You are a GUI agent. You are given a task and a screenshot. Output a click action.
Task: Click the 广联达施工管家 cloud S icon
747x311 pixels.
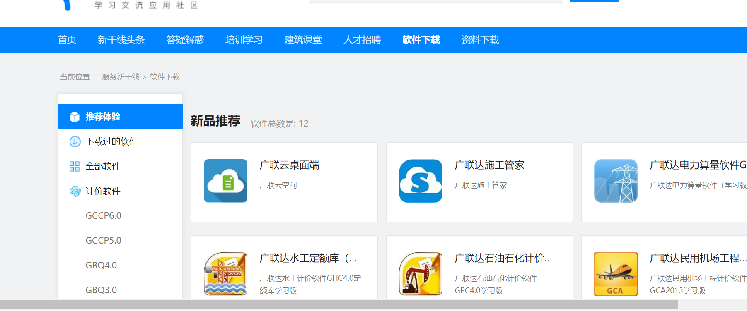pos(421,181)
